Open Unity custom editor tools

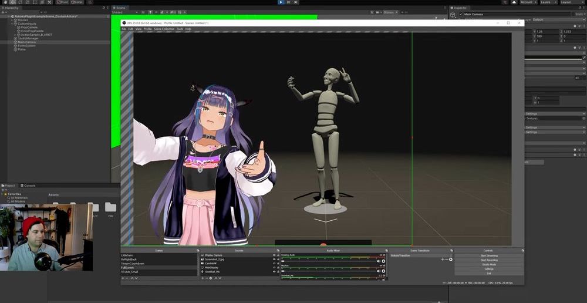pos(49,2)
